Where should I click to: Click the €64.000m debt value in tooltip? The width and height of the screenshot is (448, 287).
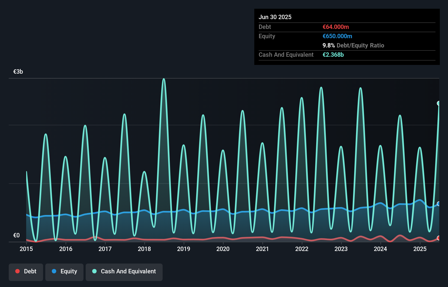pos(336,27)
